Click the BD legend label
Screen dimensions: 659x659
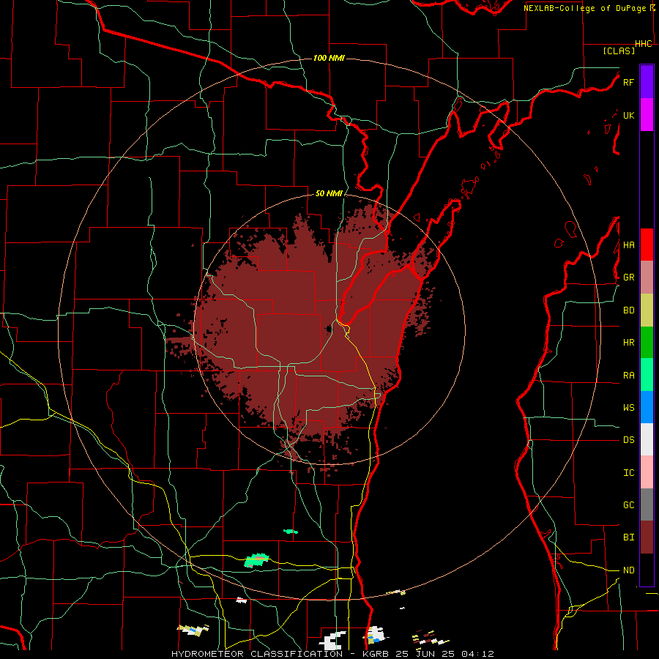(628, 310)
